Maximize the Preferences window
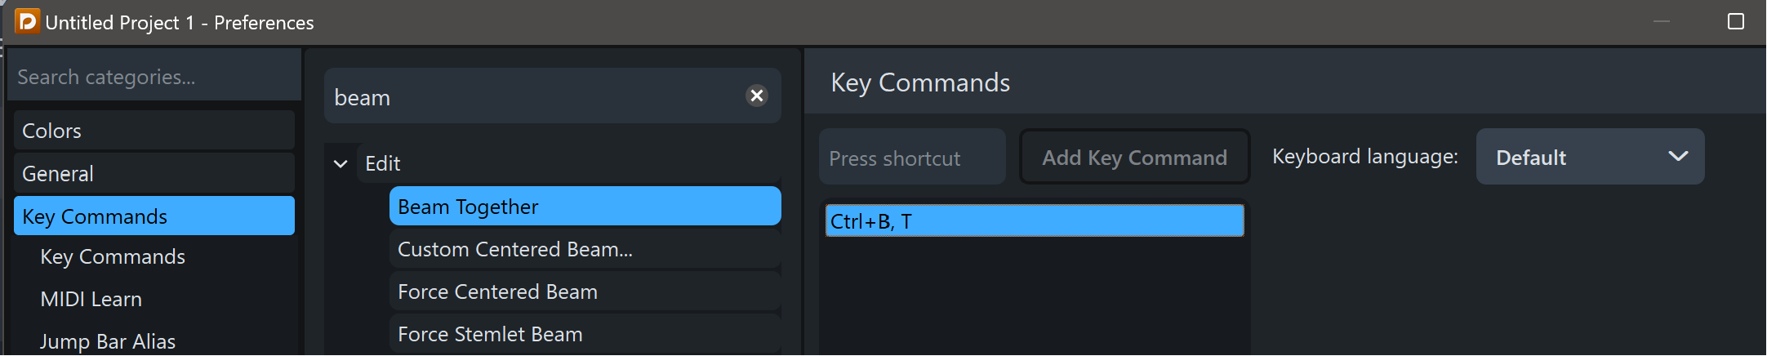Image resolution: width=1767 pixels, height=356 pixels. [1736, 21]
